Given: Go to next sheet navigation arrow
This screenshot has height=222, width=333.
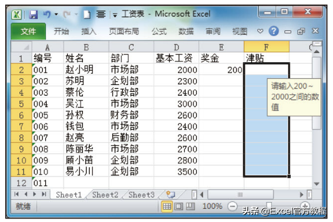Looking at the screenshot, I should pos(35,194).
